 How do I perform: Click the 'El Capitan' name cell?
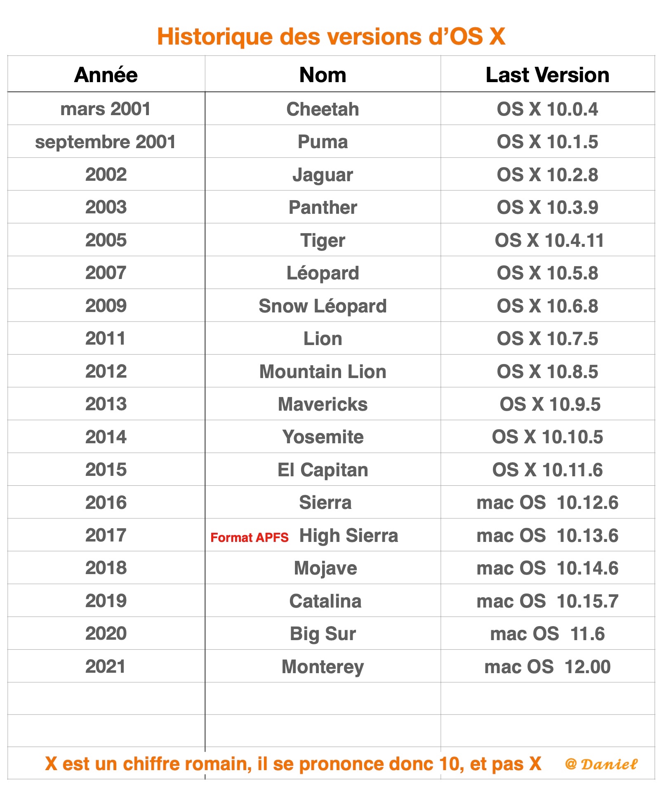point(323,470)
